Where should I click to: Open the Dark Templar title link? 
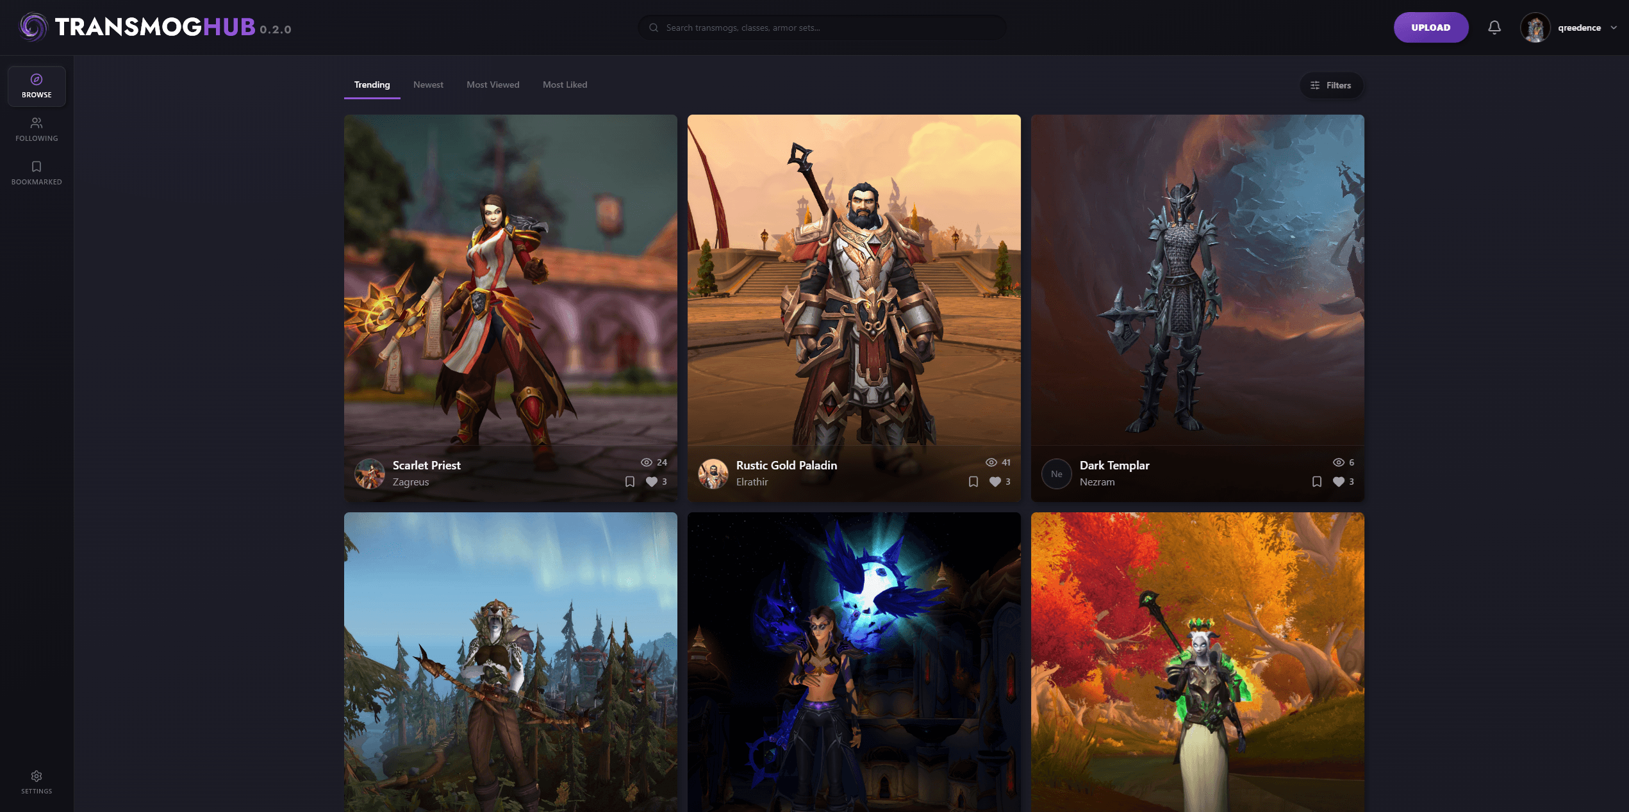click(x=1114, y=466)
